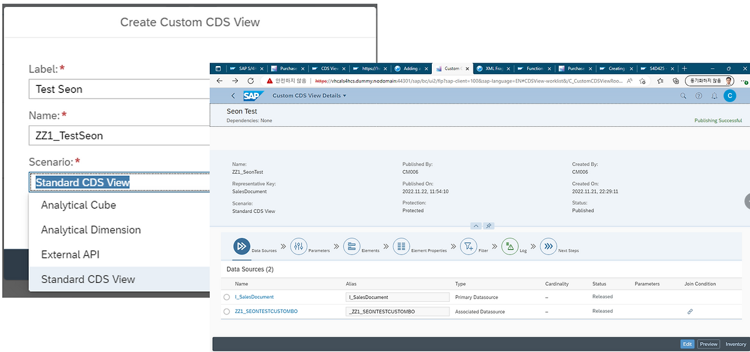Click the notification bell icon
This screenshot has width=750, height=352.
[x=714, y=95]
